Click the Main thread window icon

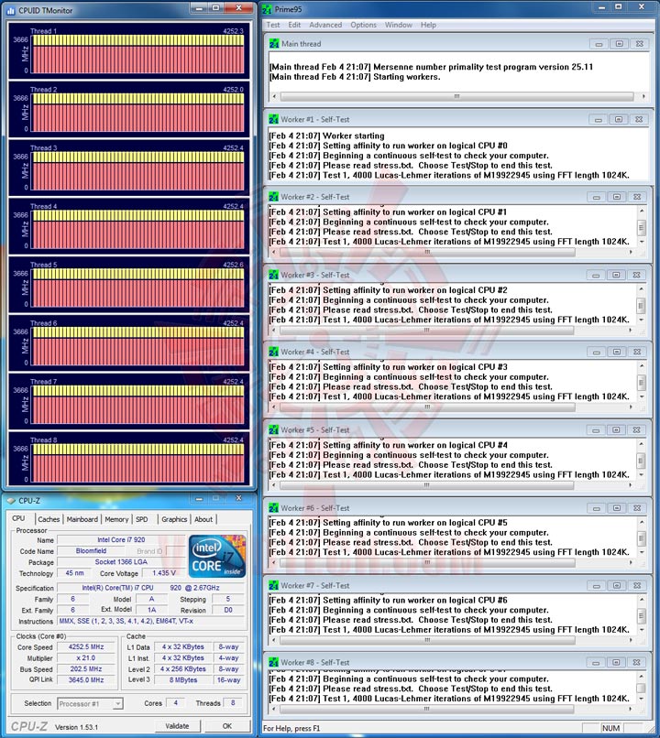274,44
